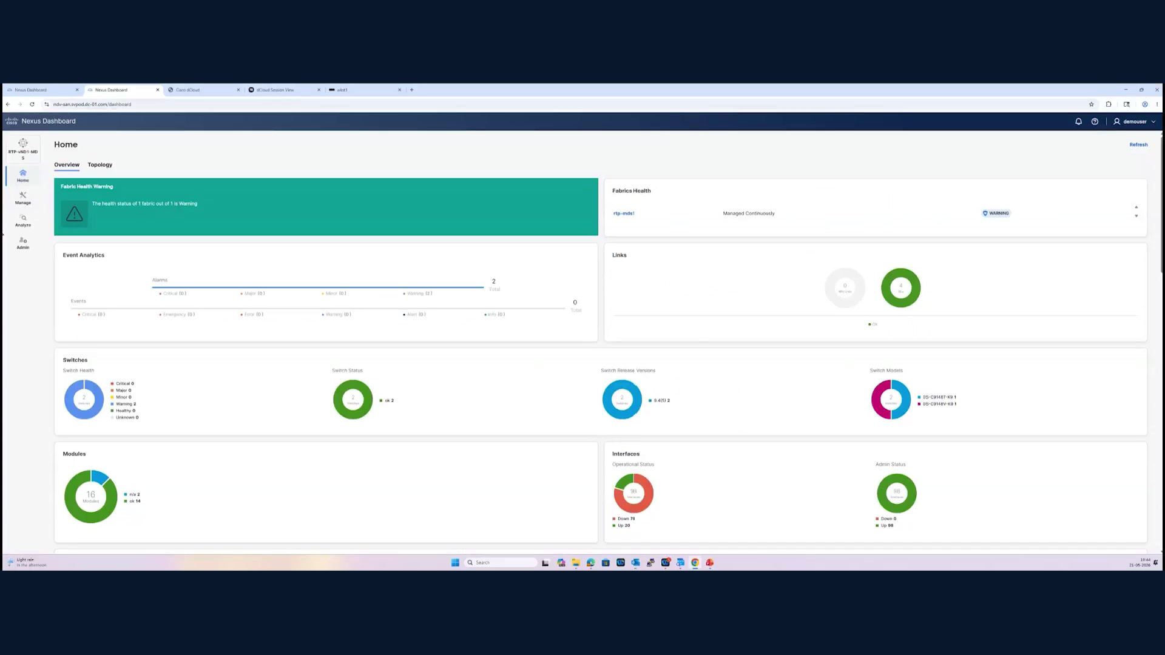Switch to Cisco dCloud browser tab
This screenshot has width=1165, height=655.
pos(203,90)
